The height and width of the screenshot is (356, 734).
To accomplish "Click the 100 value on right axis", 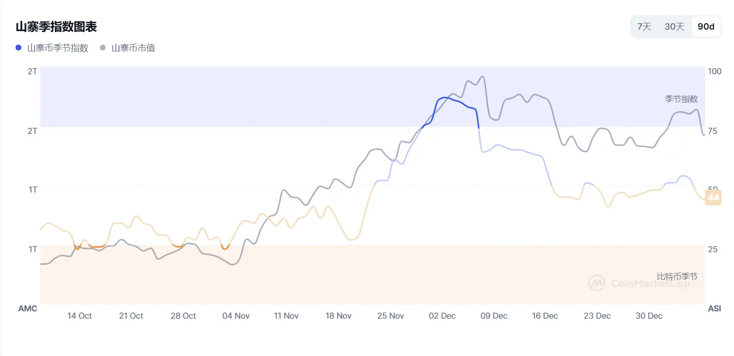I will 715,71.
